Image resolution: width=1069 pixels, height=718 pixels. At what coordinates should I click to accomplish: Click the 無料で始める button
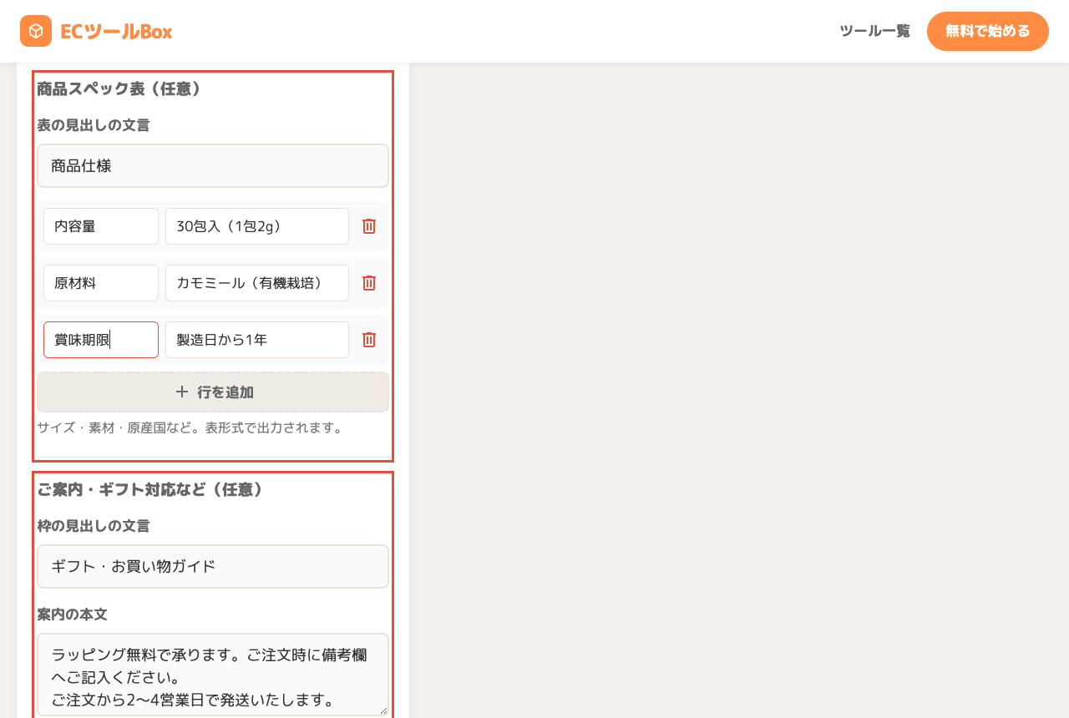988,31
